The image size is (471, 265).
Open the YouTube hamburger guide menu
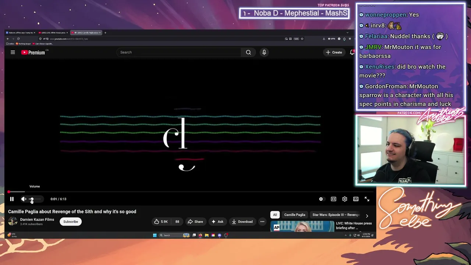13,52
